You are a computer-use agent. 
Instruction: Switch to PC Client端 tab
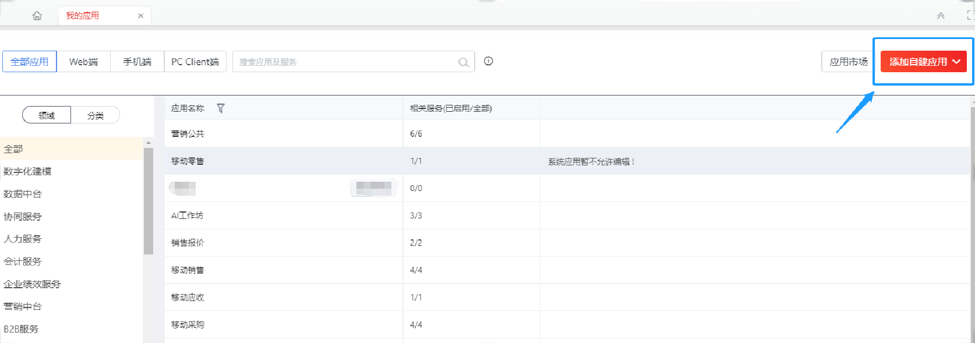(x=195, y=62)
